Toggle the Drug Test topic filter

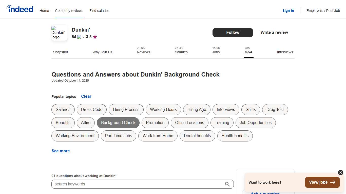[275, 110]
